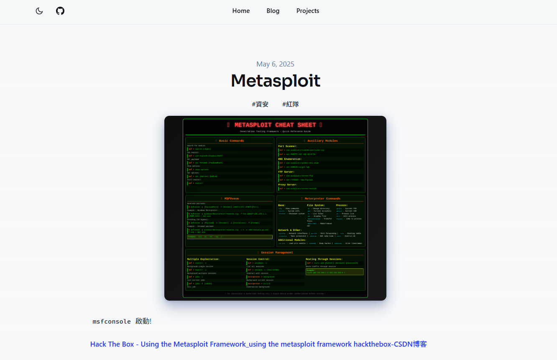This screenshot has width=557, height=360.
Task: Open the GitHub profile icon link
Action: (x=60, y=11)
